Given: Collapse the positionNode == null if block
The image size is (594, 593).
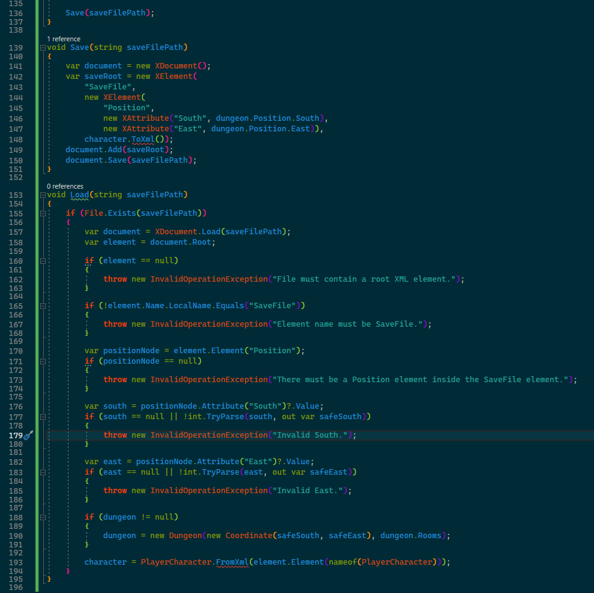Looking at the screenshot, I should pyautogui.click(x=43, y=362).
